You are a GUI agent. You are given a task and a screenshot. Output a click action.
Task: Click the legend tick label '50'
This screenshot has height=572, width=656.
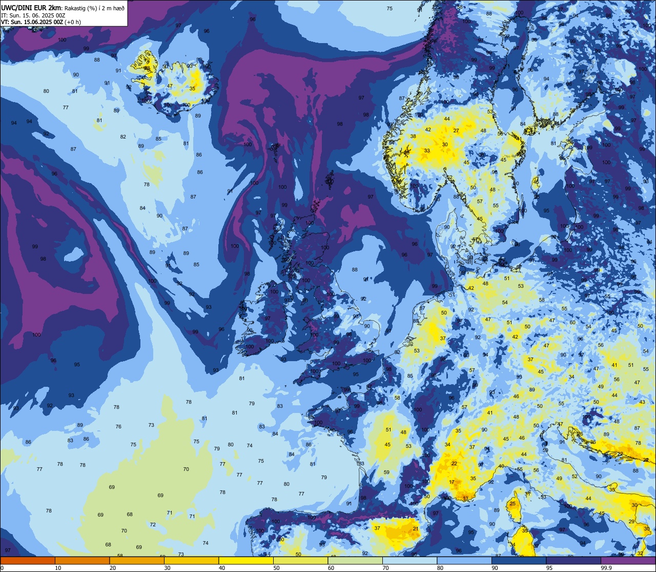[x=276, y=568]
